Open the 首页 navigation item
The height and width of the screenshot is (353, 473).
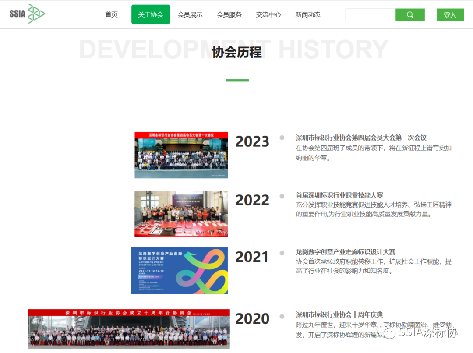coord(111,14)
